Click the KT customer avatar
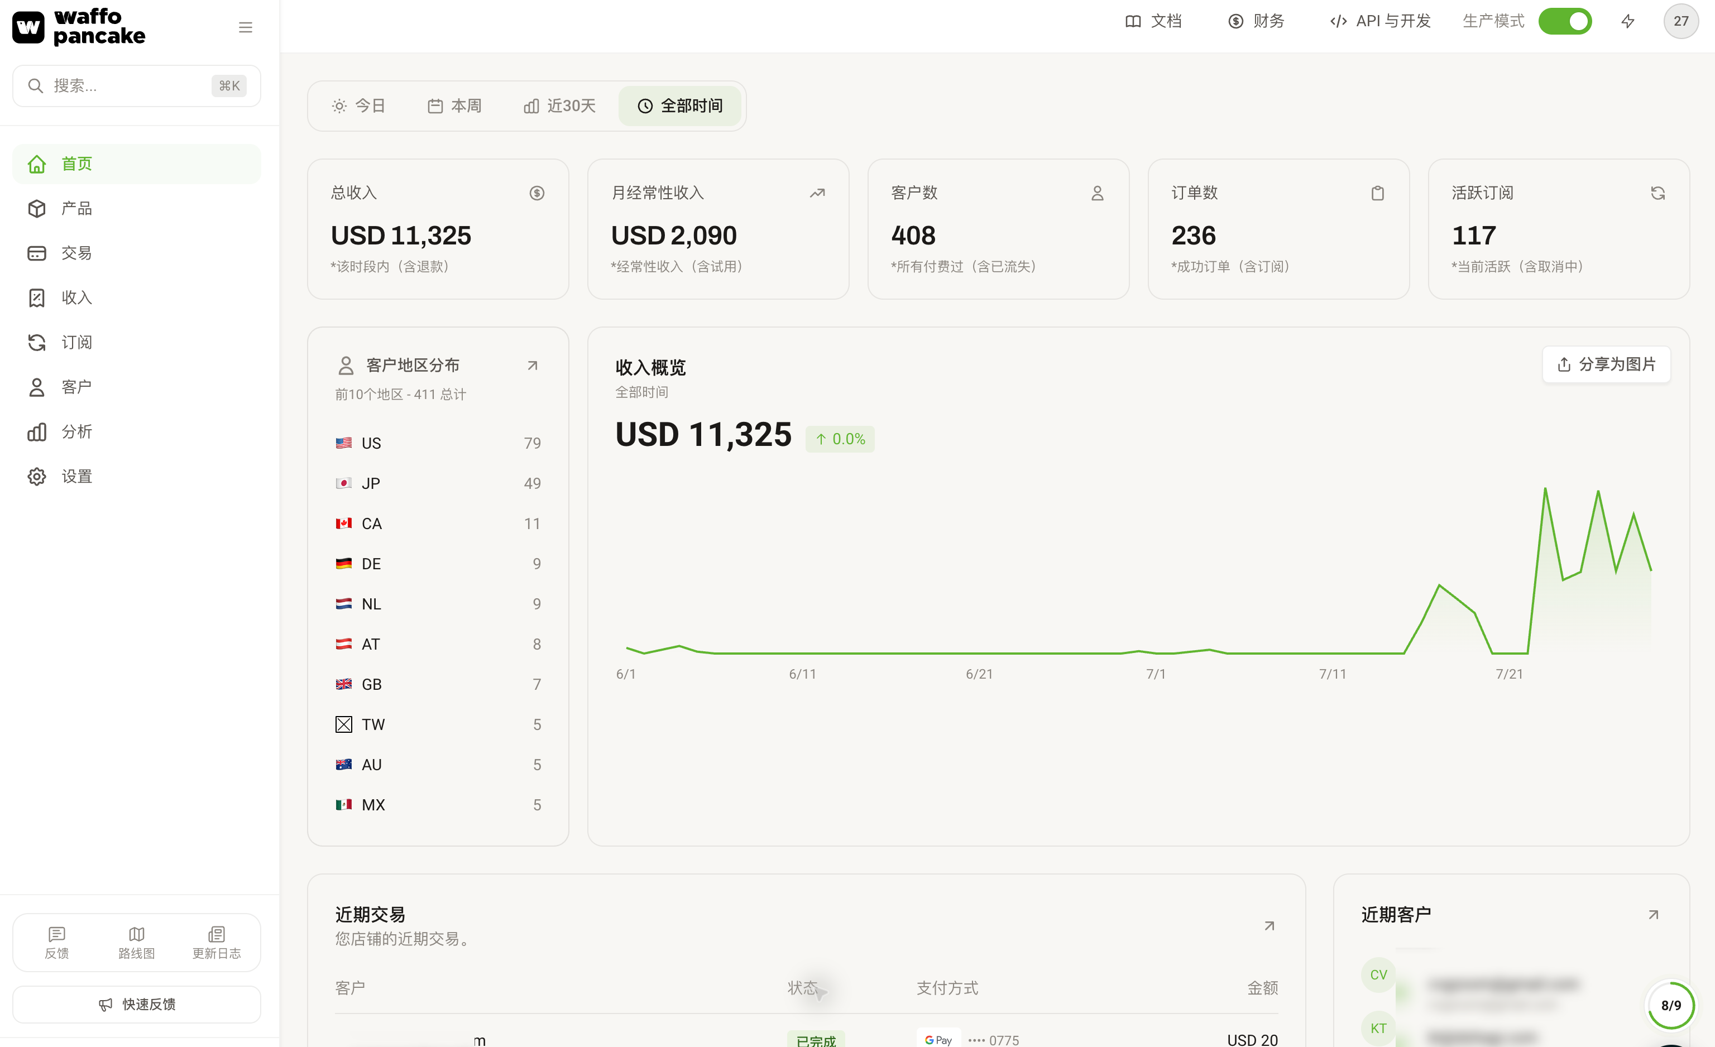 click(1378, 1028)
